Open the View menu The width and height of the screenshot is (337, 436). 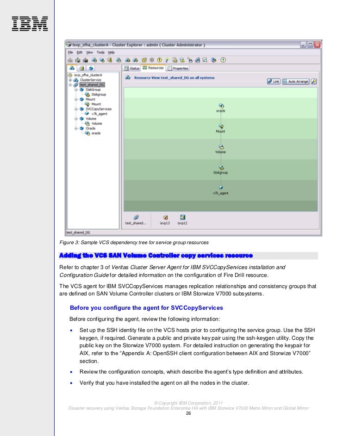click(x=89, y=52)
